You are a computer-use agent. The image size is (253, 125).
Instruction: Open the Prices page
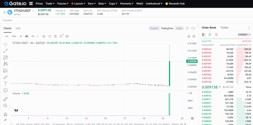[39, 3]
